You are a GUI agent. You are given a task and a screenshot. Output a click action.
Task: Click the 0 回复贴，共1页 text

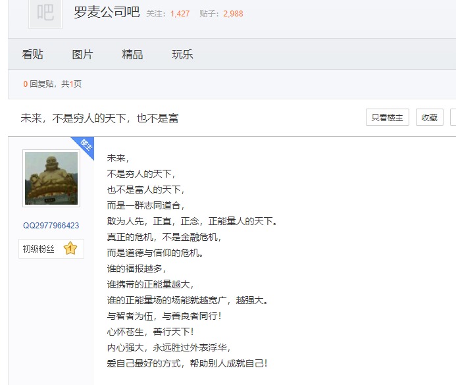click(53, 84)
